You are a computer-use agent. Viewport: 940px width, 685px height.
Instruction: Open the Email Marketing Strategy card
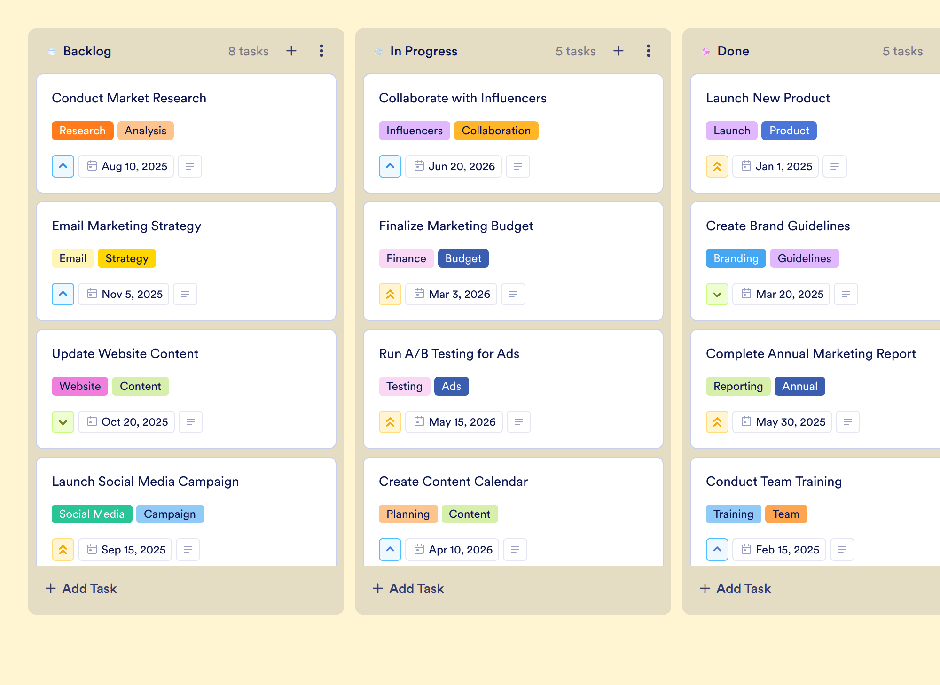click(186, 261)
